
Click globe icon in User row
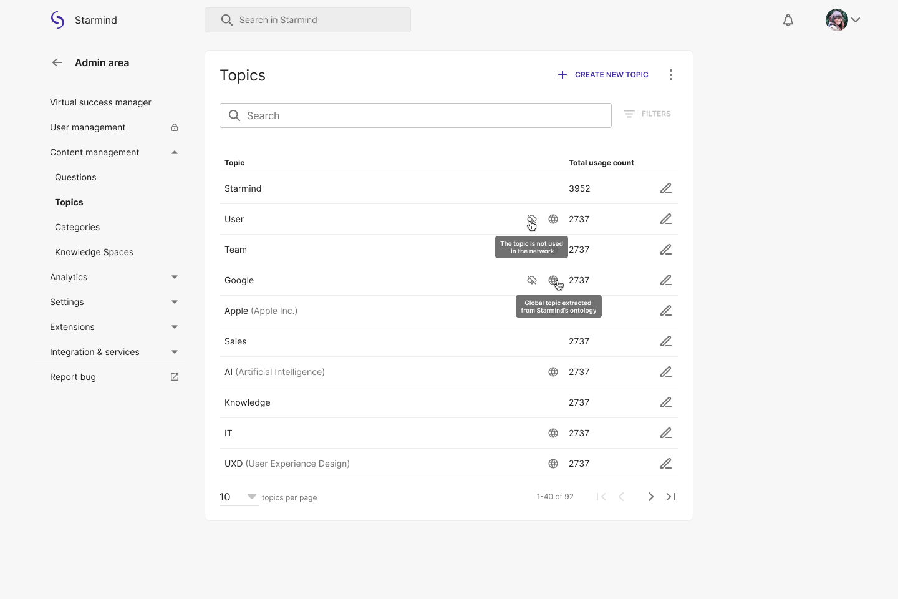tap(553, 219)
